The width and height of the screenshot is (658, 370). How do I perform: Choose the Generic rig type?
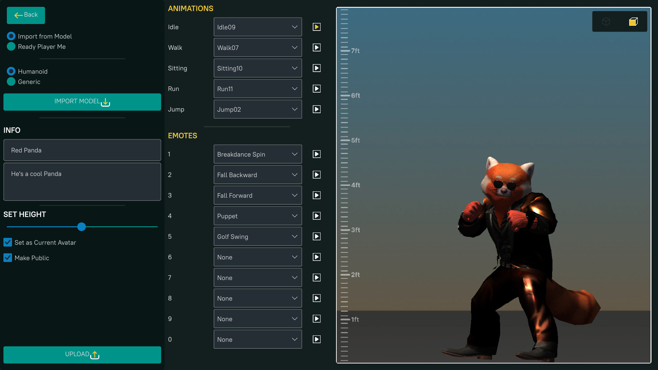click(11, 82)
